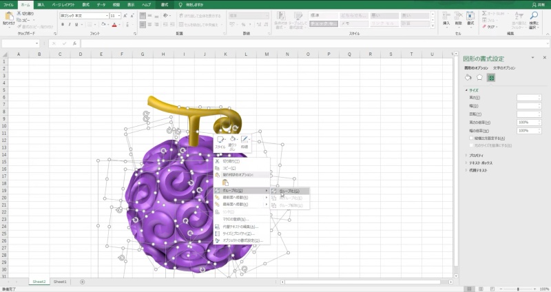Image resolution: width=551 pixels, height=292 pixels.
Task: Click the Share (共有) button
Action: (x=539, y=5)
